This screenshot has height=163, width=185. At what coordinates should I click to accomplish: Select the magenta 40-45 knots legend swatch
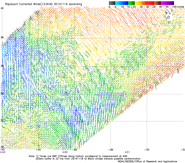(164, 3)
